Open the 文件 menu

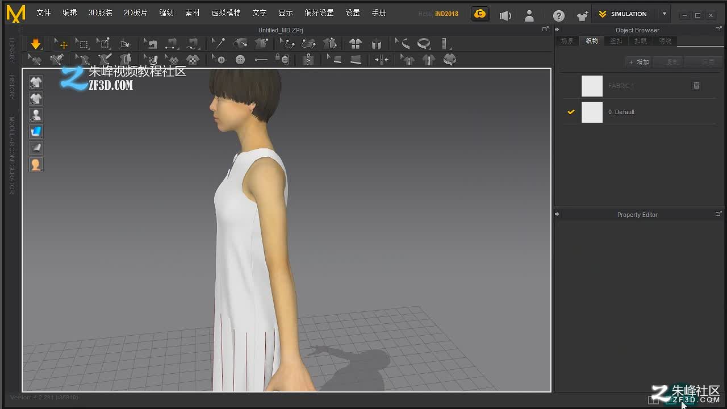[44, 13]
